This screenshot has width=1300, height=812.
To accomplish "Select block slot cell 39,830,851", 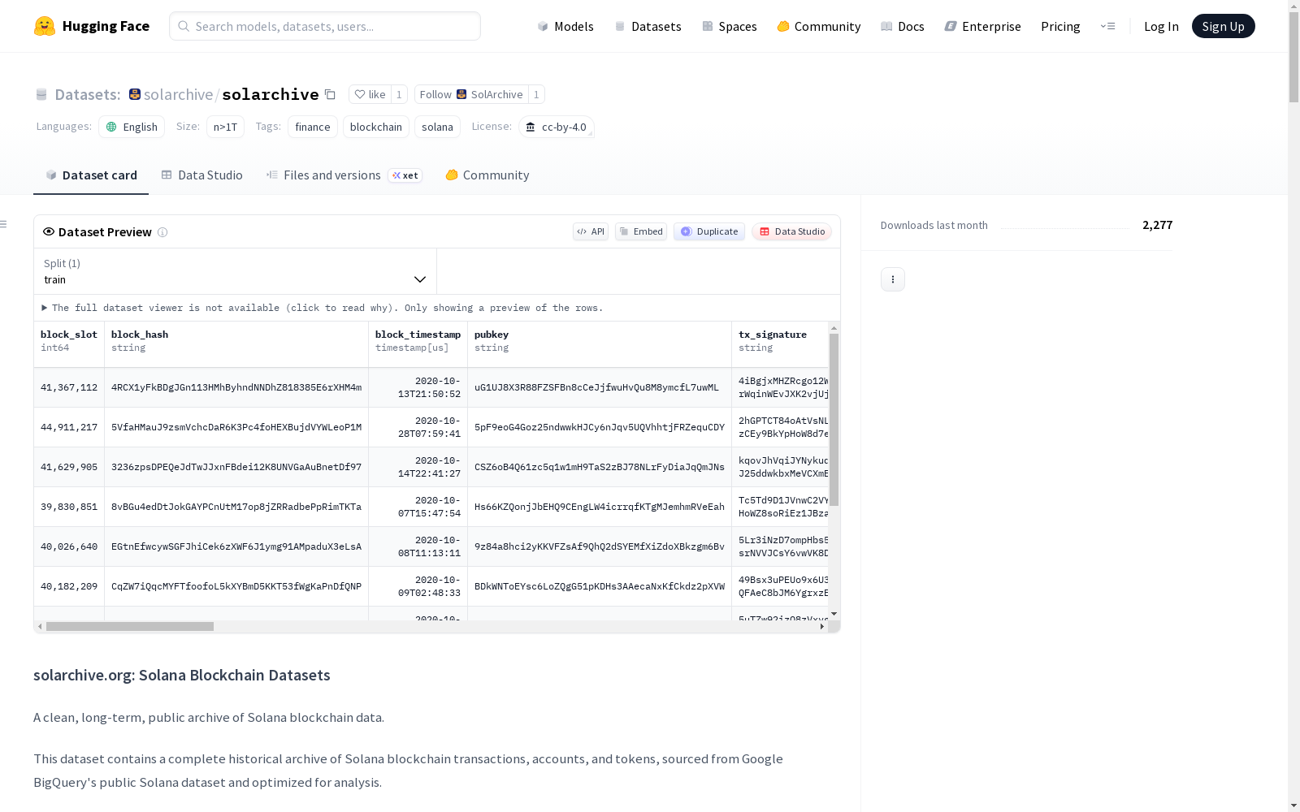I will click(69, 507).
